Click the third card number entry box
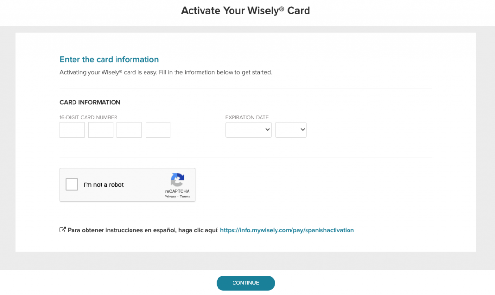495x295 pixels. (129, 129)
